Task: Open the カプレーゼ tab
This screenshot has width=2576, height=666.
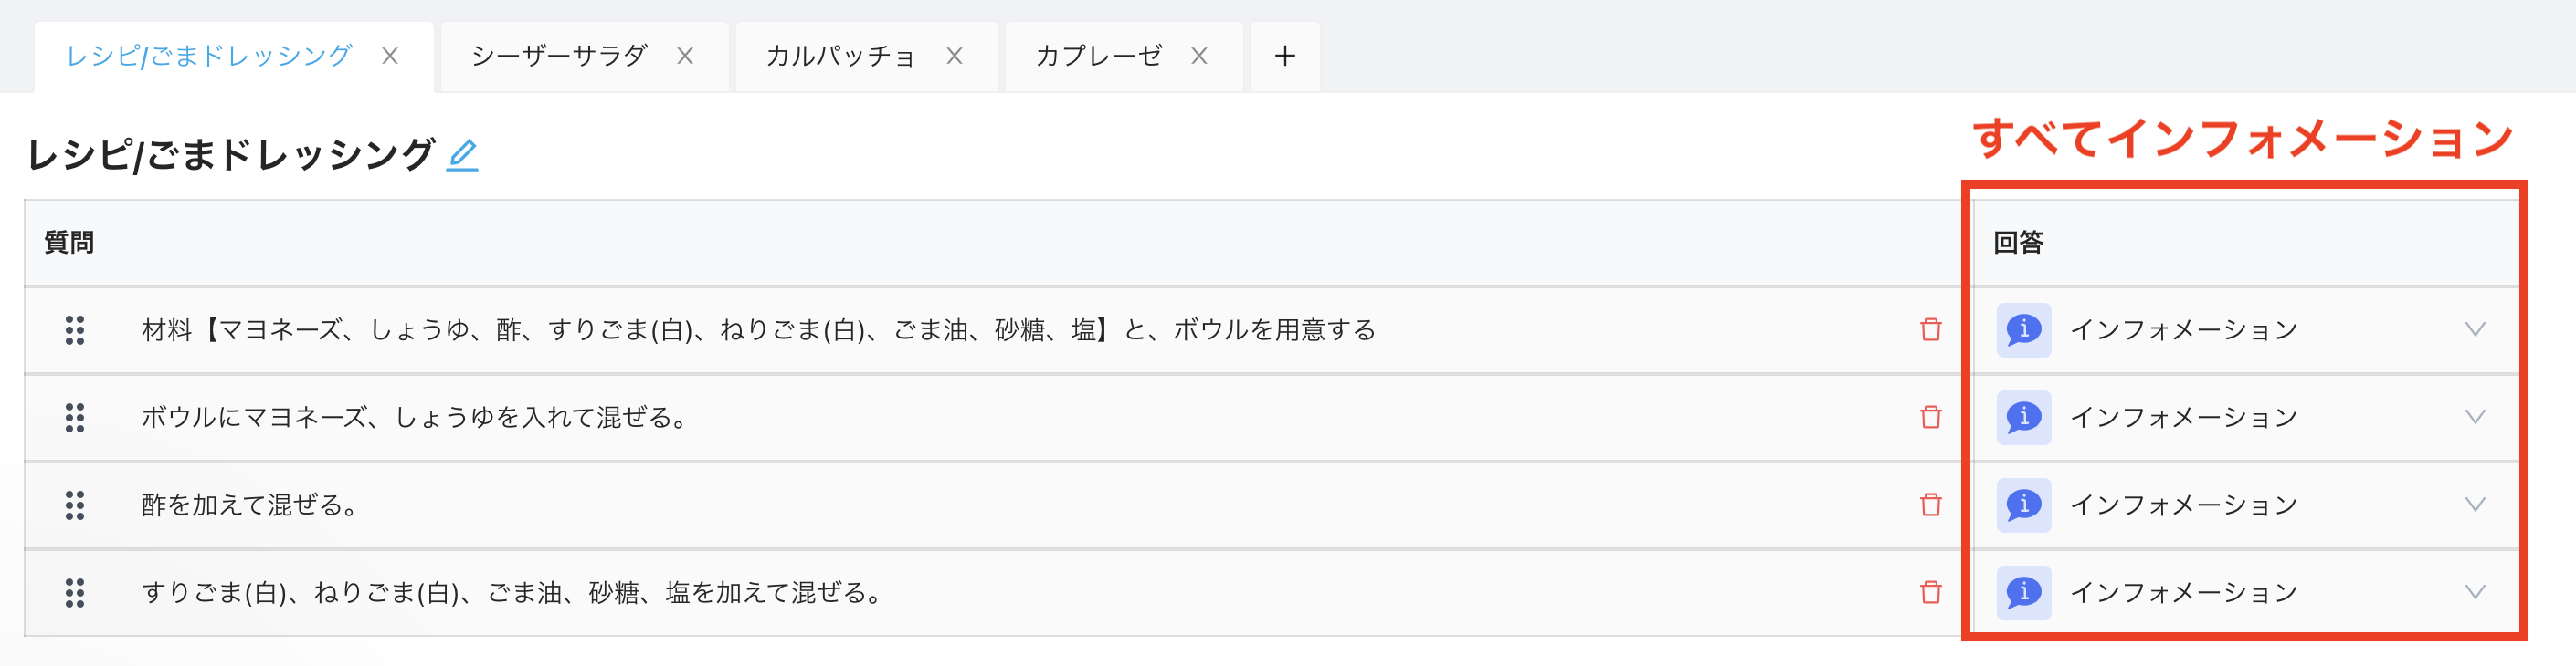Action: pos(1098,56)
